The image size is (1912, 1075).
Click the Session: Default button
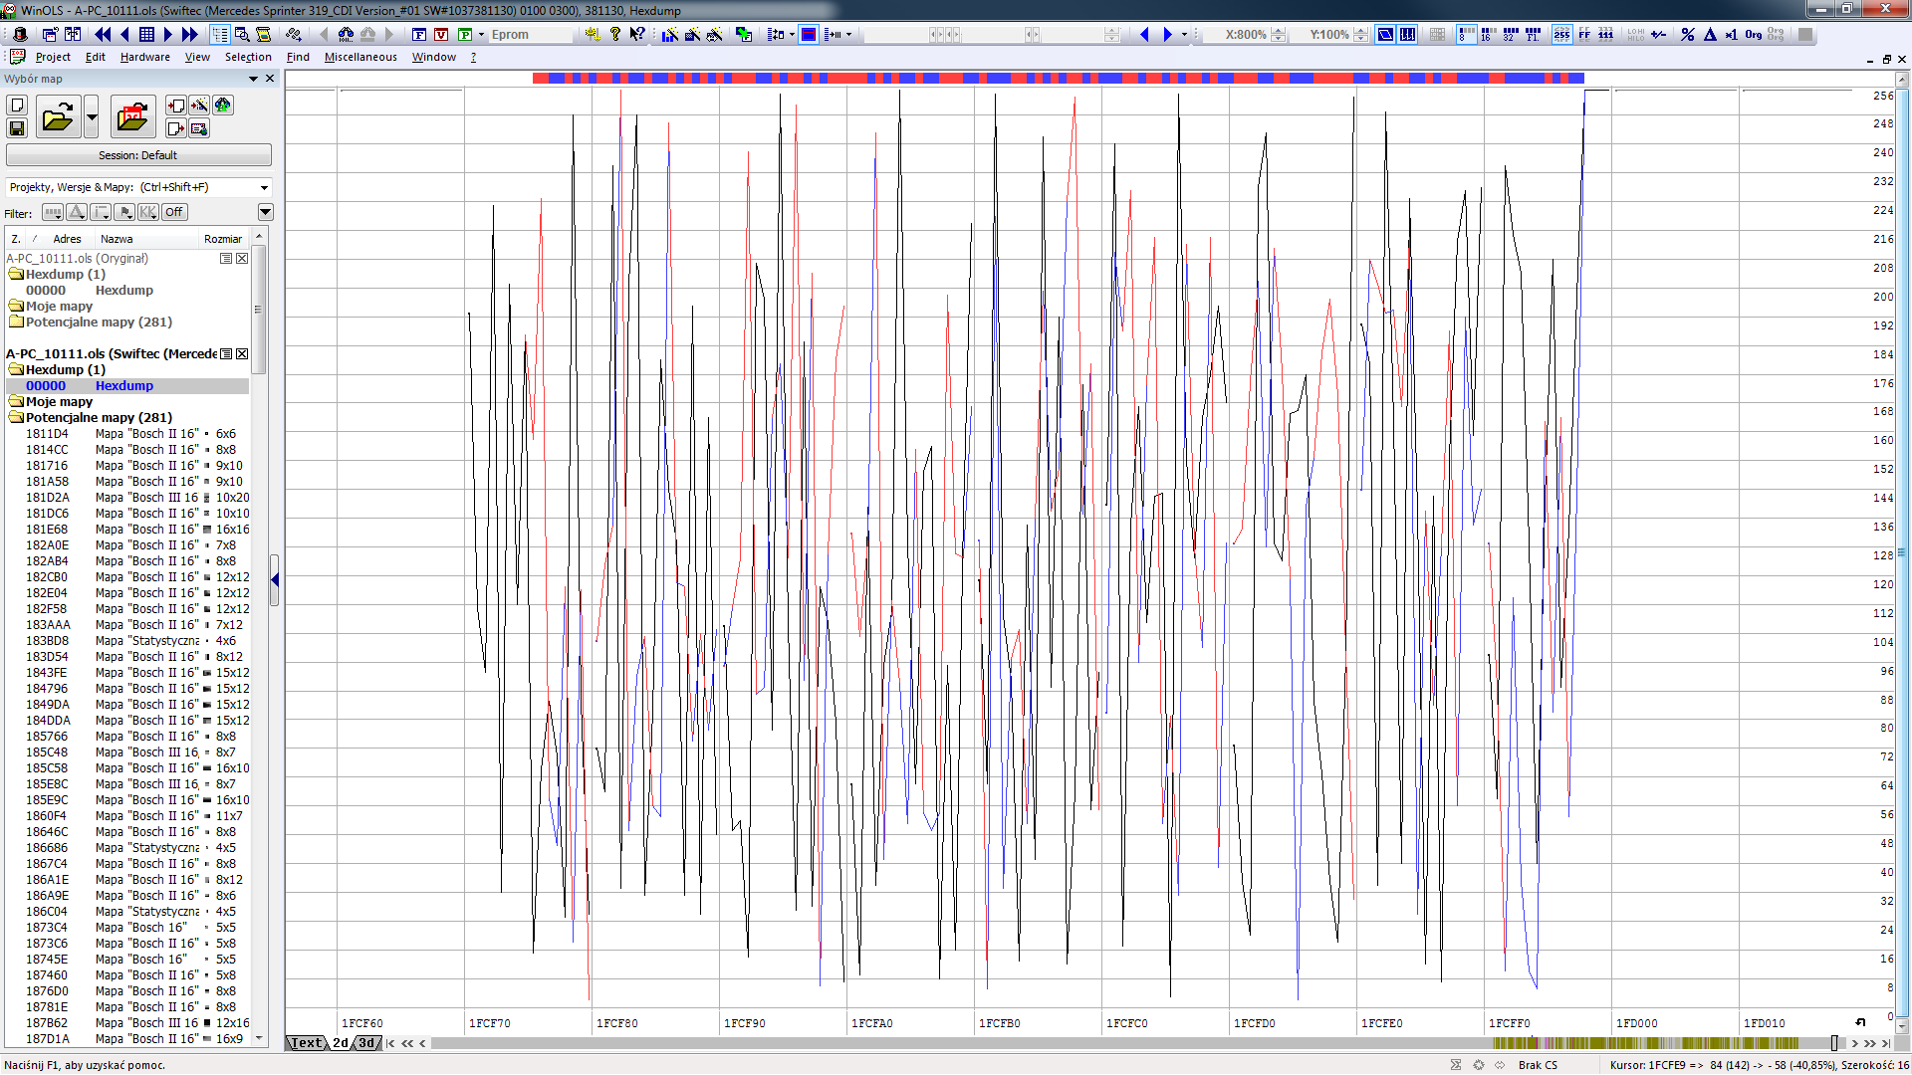point(138,155)
